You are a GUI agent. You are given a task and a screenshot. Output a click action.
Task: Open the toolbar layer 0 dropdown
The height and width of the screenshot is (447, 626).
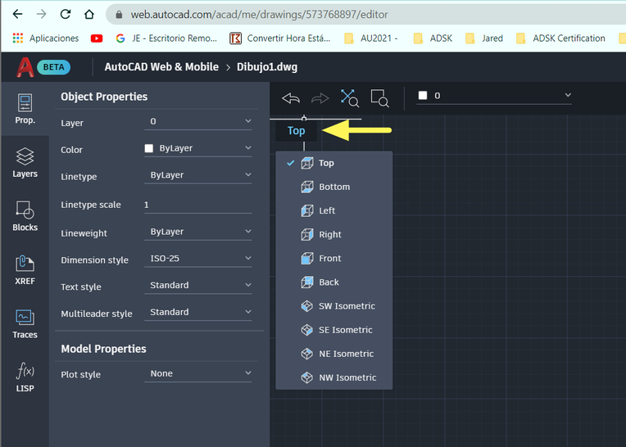(x=494, y=96)
